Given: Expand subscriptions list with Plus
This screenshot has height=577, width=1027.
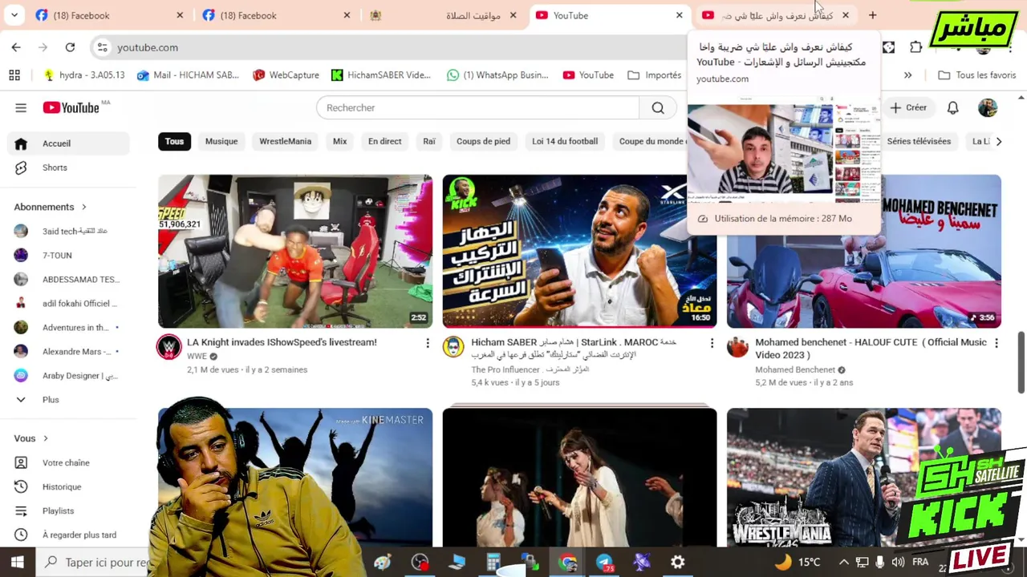Looking at the screenshot, I should pyautogui.click(x=68, y=399).
